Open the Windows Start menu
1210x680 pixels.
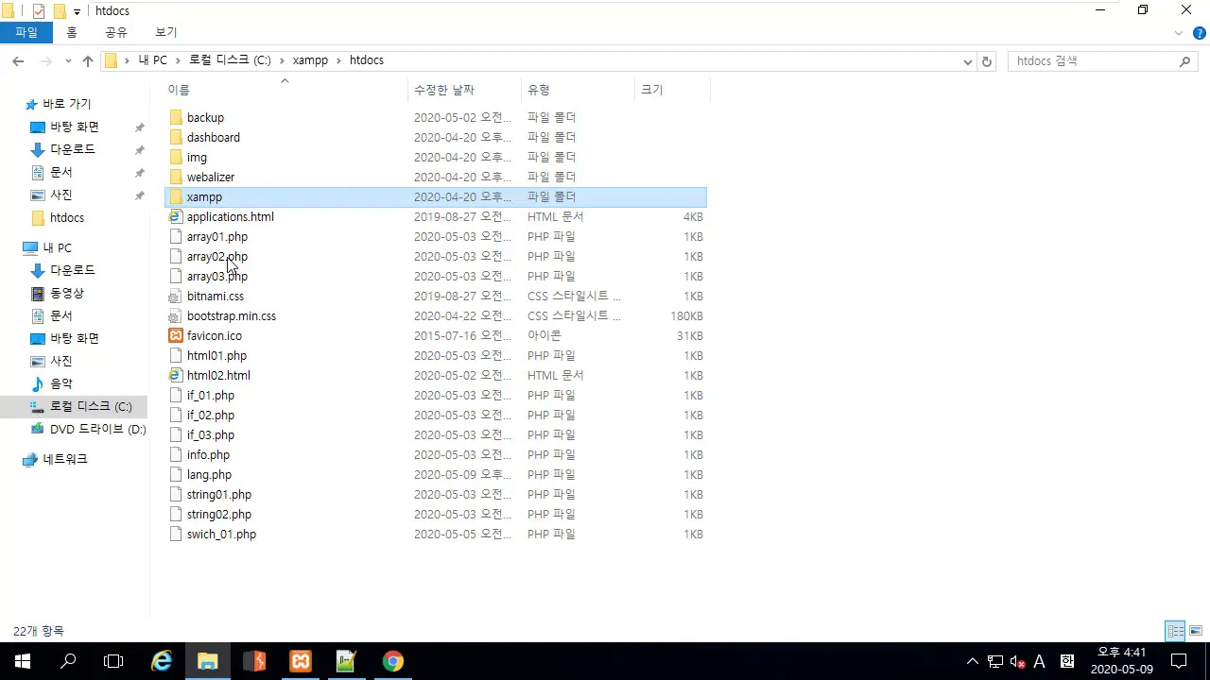(23, 661)
